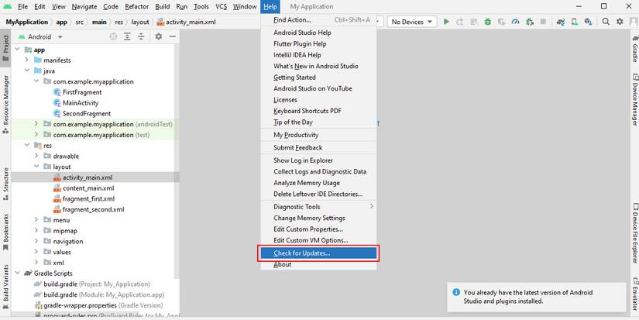The image size is (639, 320).
Task: Expand the manifests folder
Action: [27, 60]
